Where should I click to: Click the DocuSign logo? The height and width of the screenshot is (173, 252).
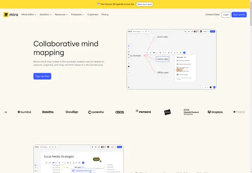[72, 112]
